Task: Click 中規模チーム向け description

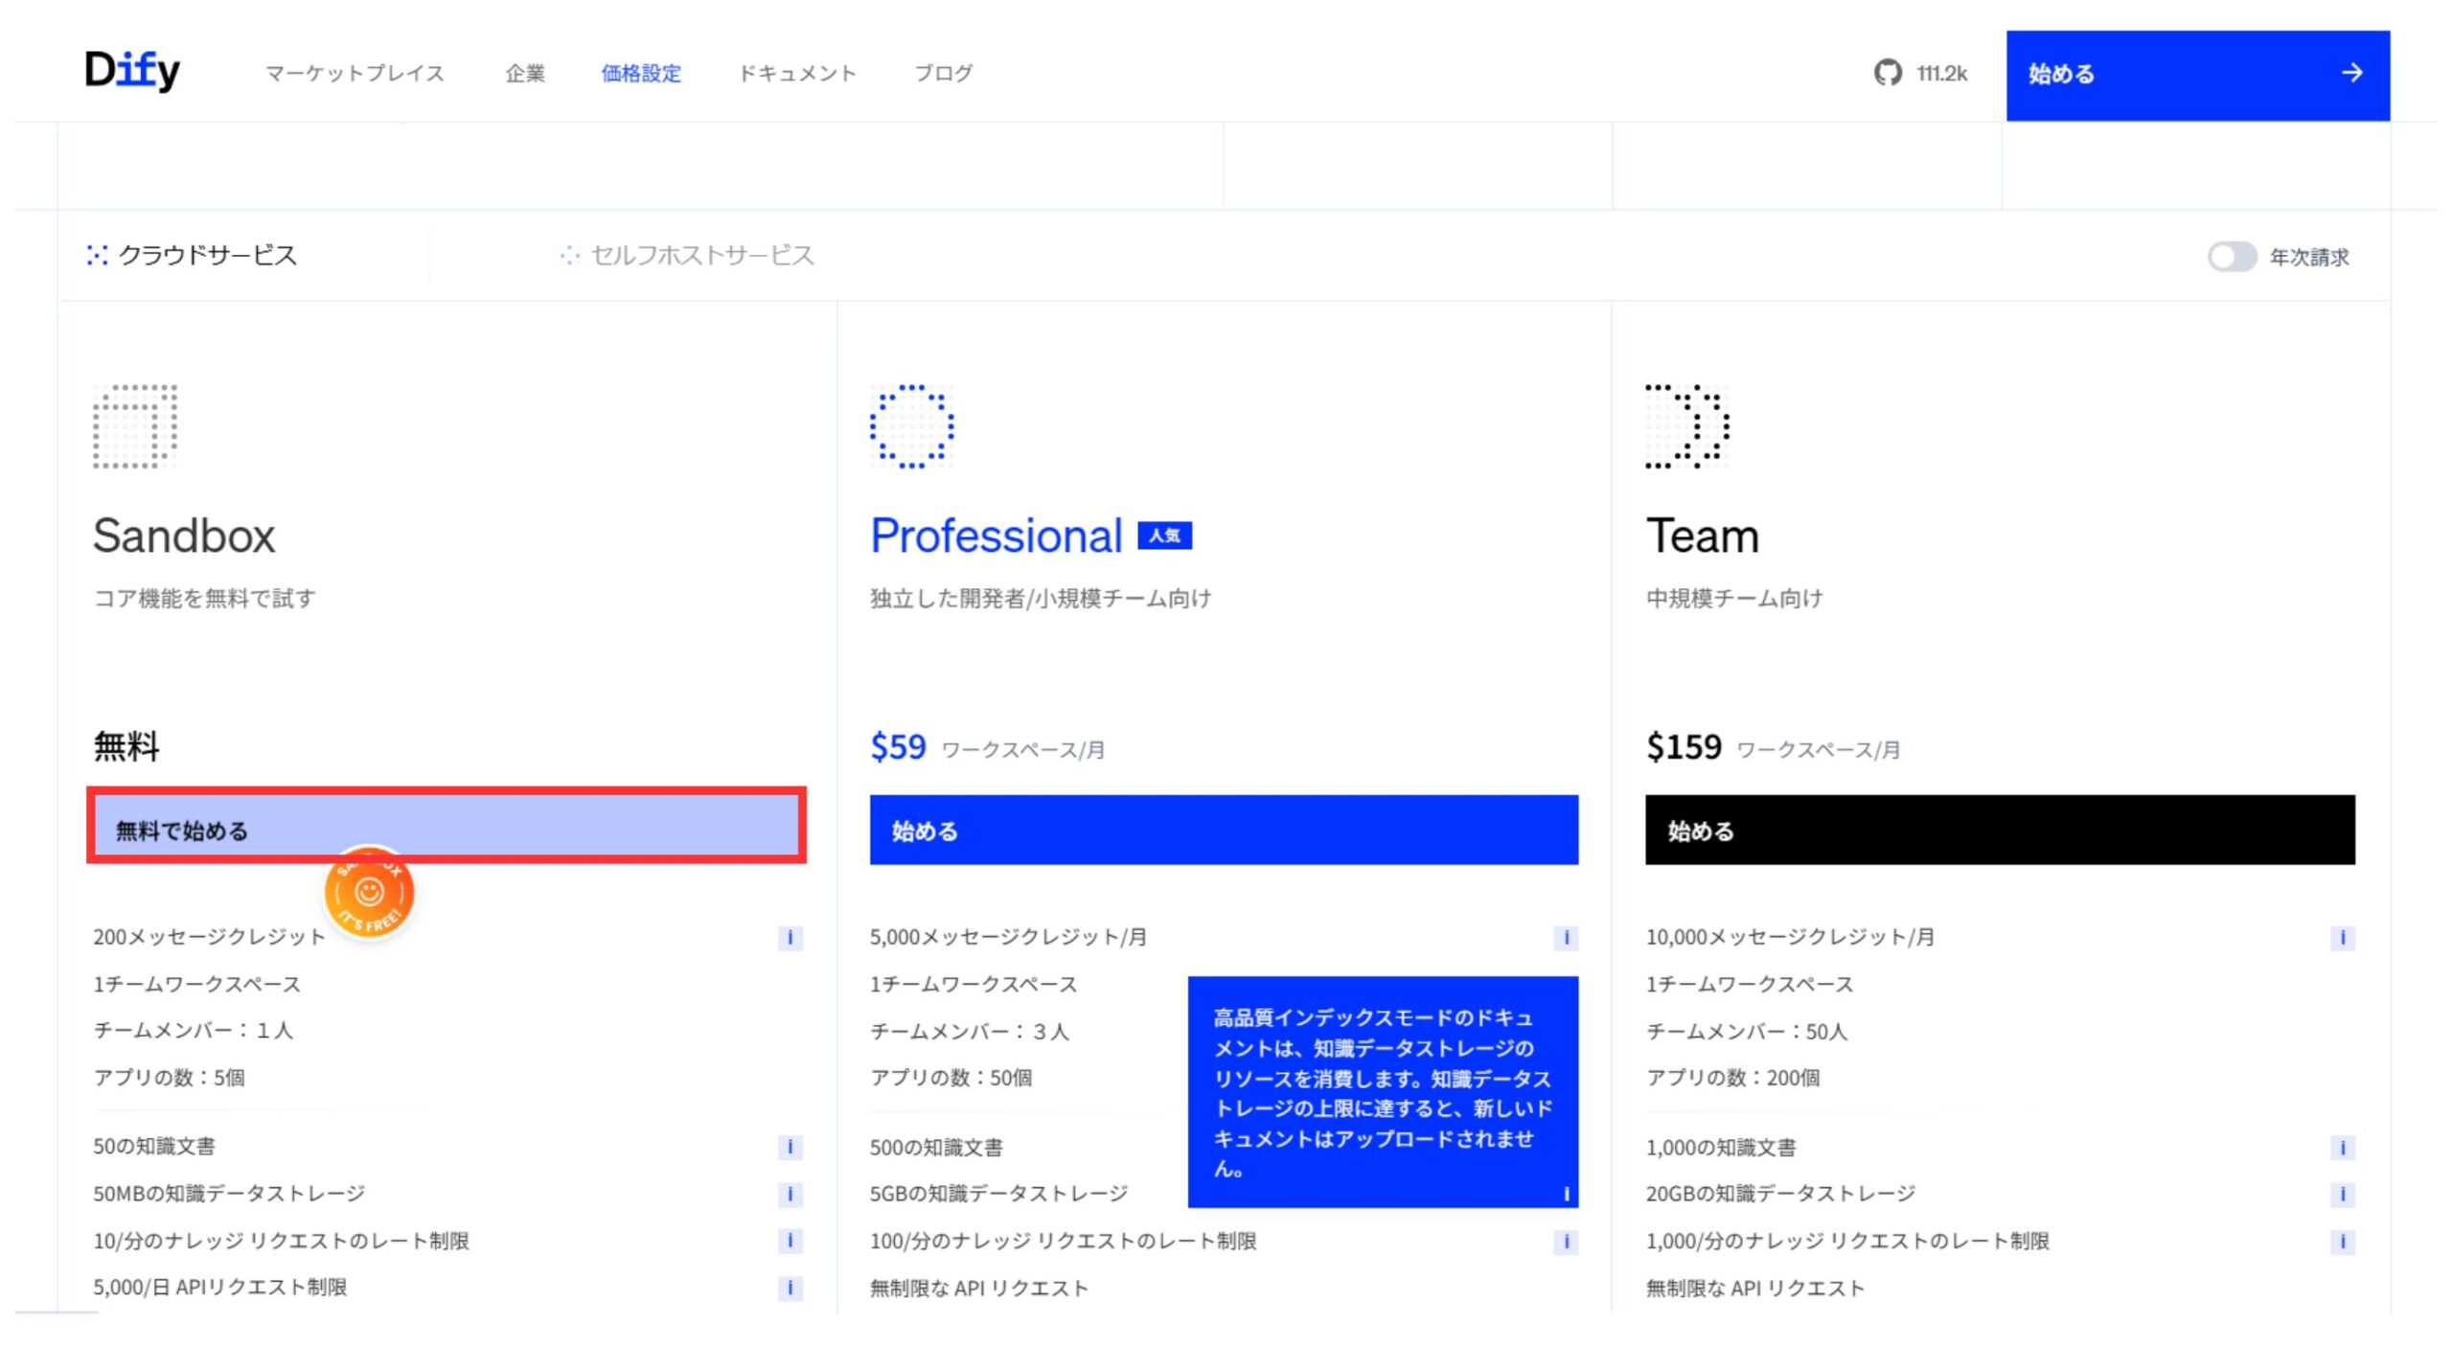Action: 1734,598
